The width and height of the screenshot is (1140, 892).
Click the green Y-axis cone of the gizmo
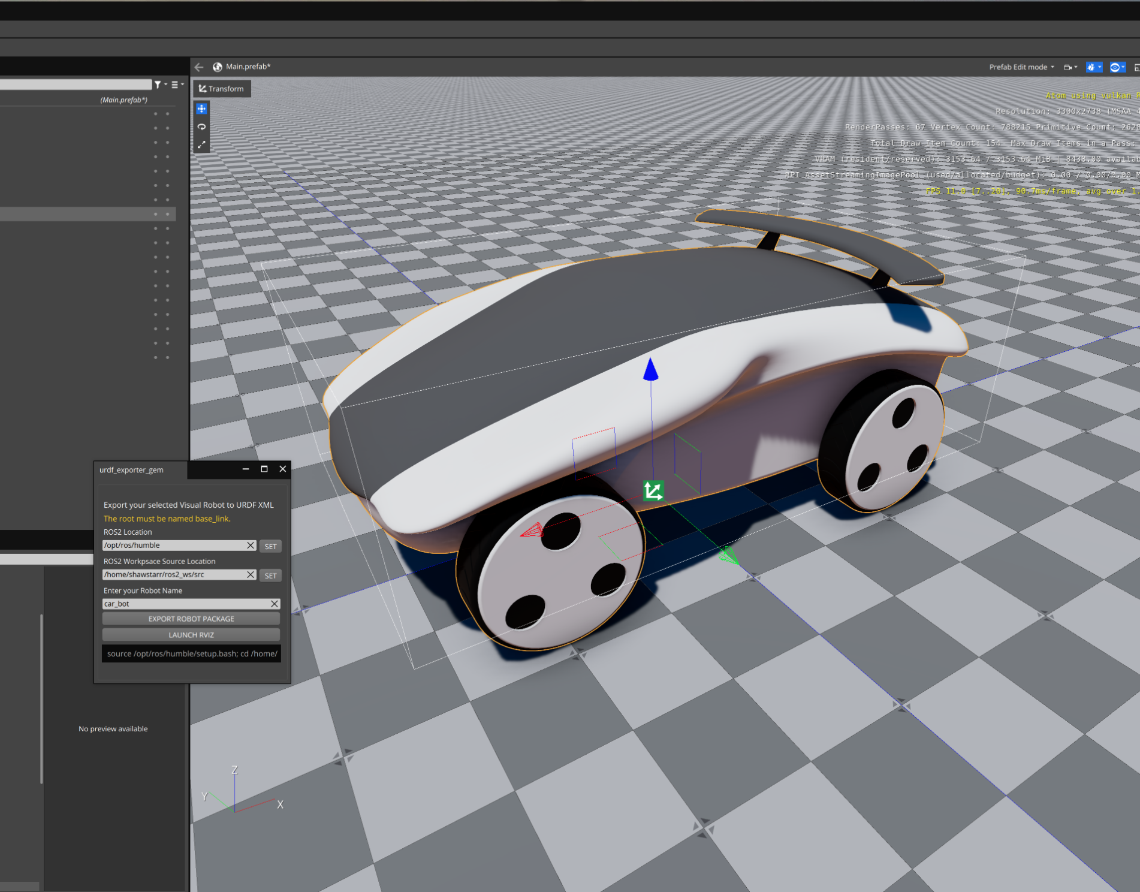[x=729, y=556]
